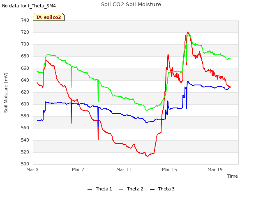Image resolution: width=263 pixels, height=197 pixels.
Task: Click the 'No data for f_Theta_SM4' message
Action: (29, 6)
